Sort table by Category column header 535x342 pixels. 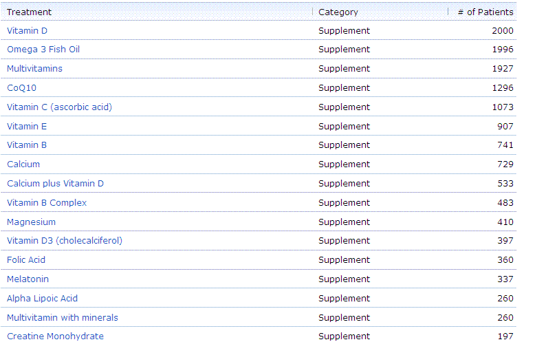pos(338,12)
